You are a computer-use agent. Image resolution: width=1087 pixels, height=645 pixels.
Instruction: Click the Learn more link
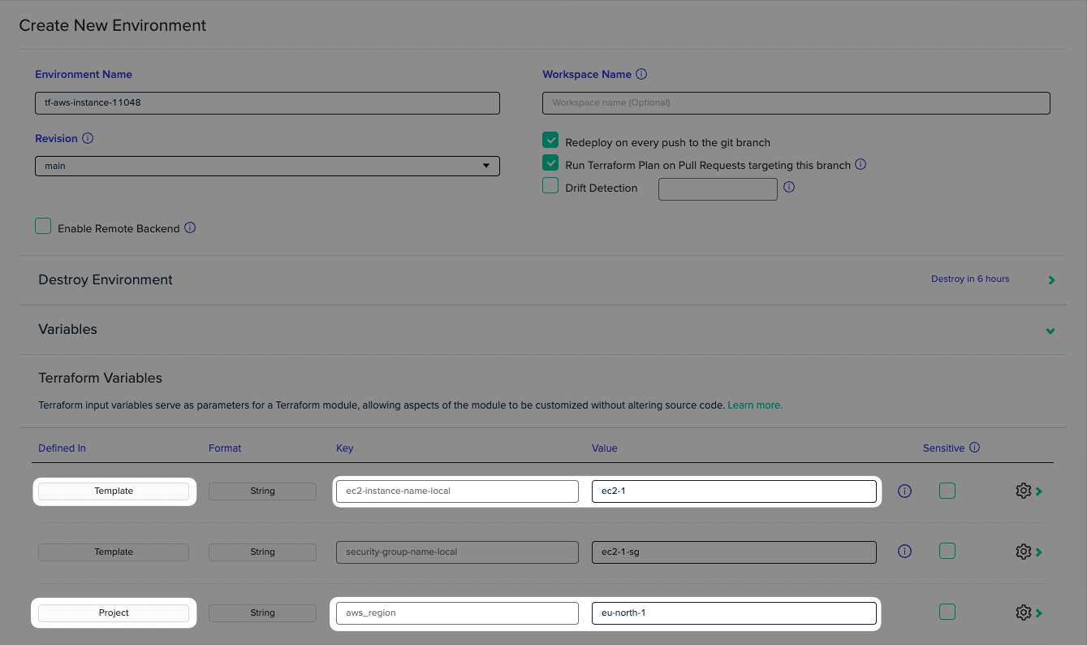pyautogui.click(x=754, y=405)
